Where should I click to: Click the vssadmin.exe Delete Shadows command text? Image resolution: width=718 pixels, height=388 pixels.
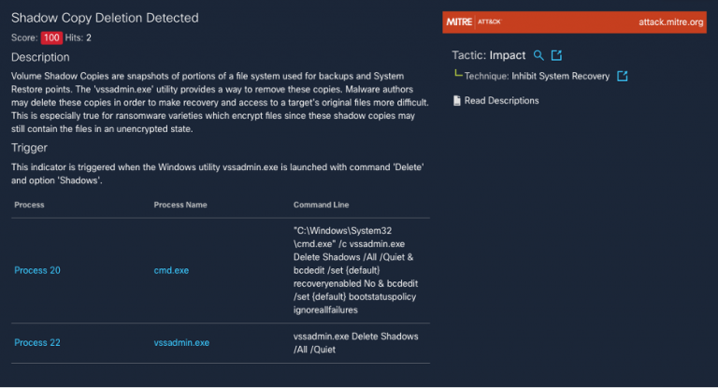(x=355, y=343)
